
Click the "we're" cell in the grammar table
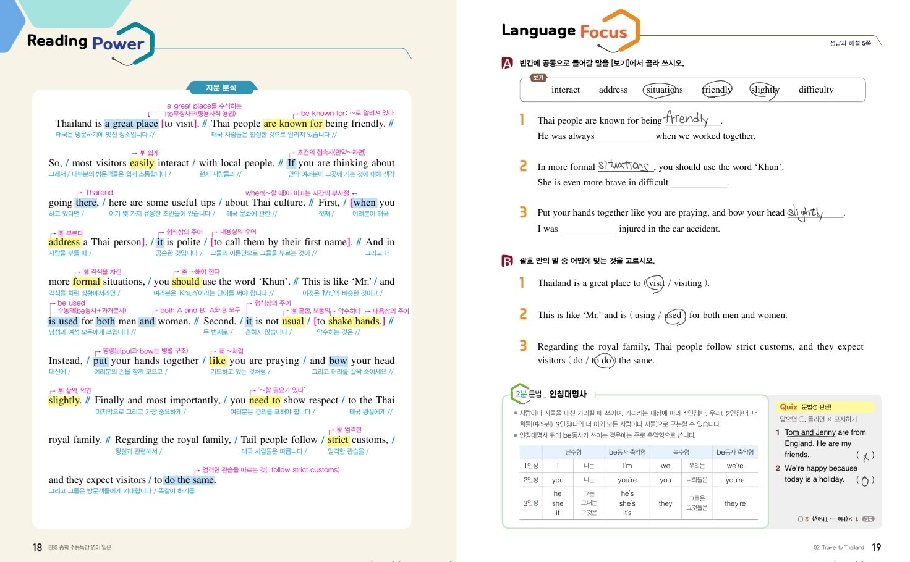pos(735,466)
